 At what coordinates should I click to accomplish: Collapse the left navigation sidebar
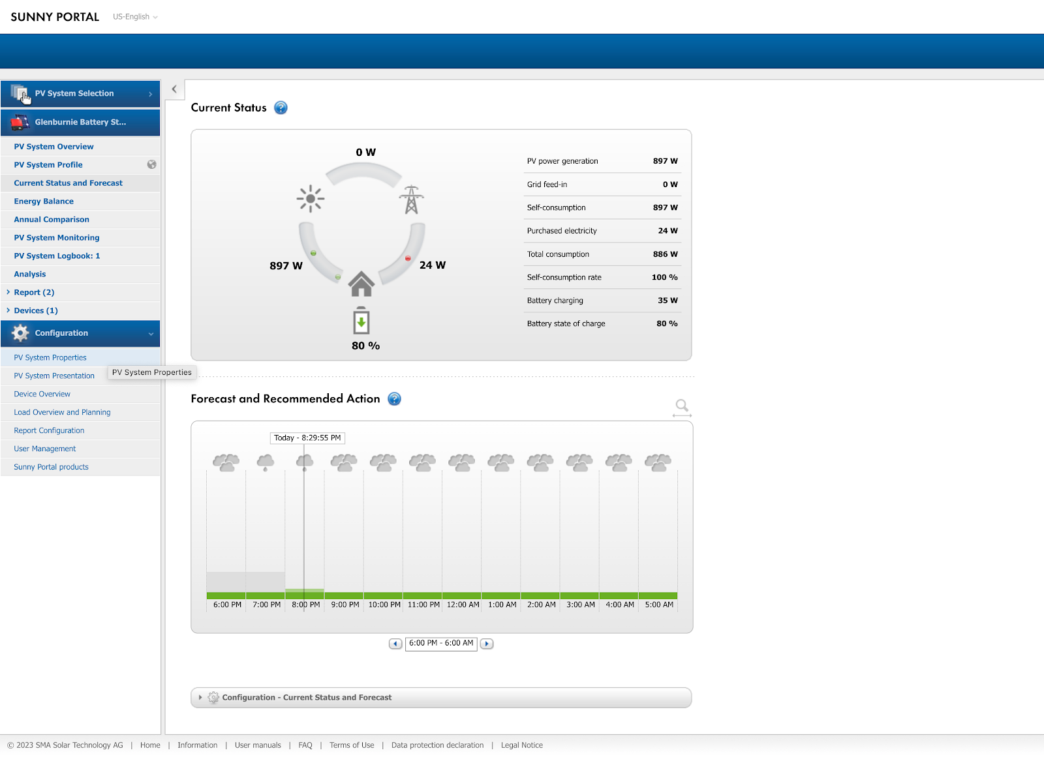pos(174,89)
